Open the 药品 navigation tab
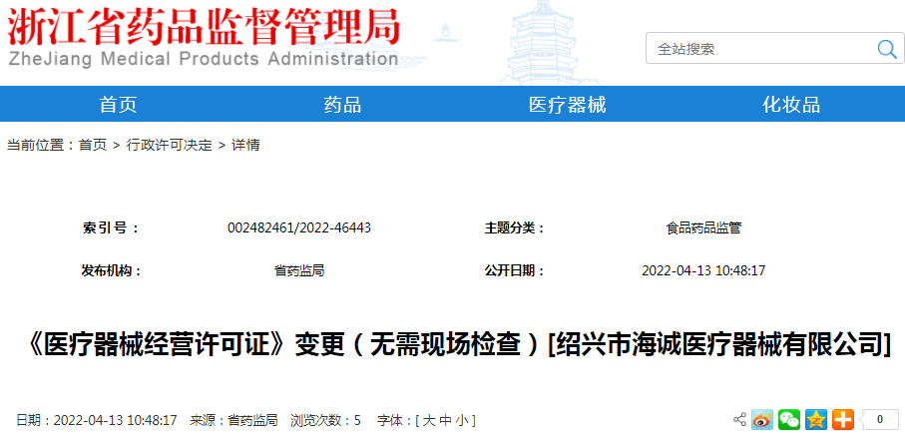Screen dimensions: 905x440 (x=342, y=105)
